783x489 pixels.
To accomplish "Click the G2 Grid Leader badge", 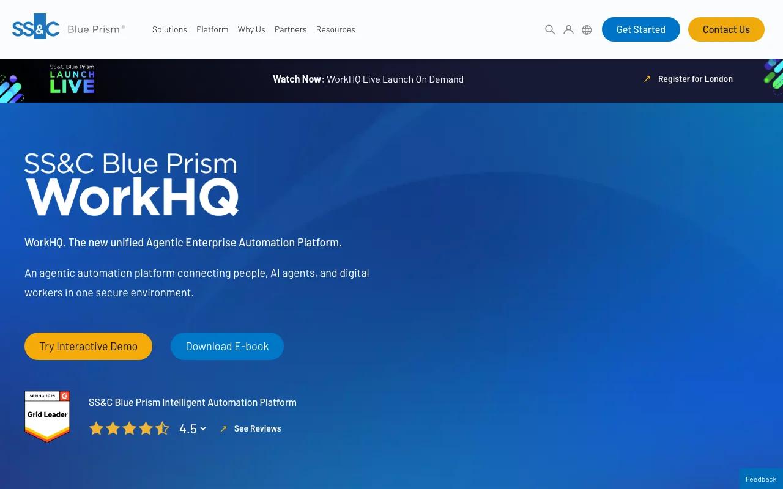I will [x=47, y=416].
